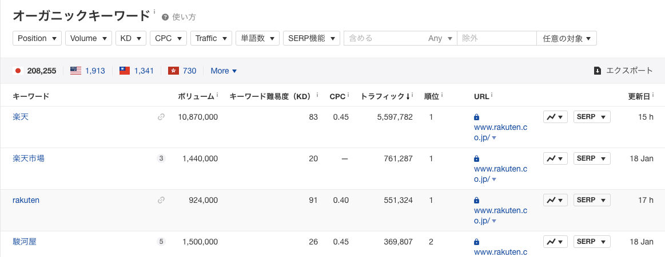Screen dimensions: 665x257
Task: Open the URL www.rakuten.co.jp in rakuten row
Action: (x=500, y=215)
